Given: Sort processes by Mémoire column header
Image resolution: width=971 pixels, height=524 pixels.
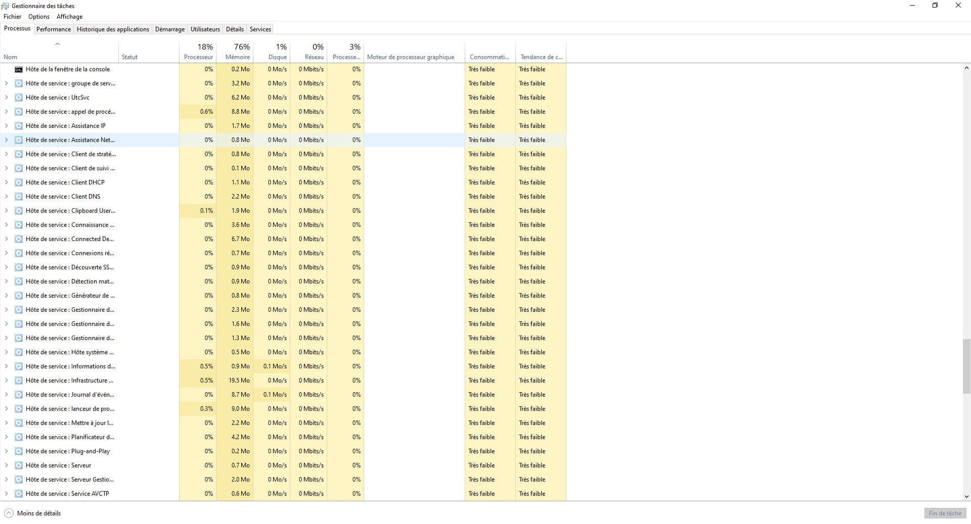Looking at the screenshot, I should (x=237, y=57).
